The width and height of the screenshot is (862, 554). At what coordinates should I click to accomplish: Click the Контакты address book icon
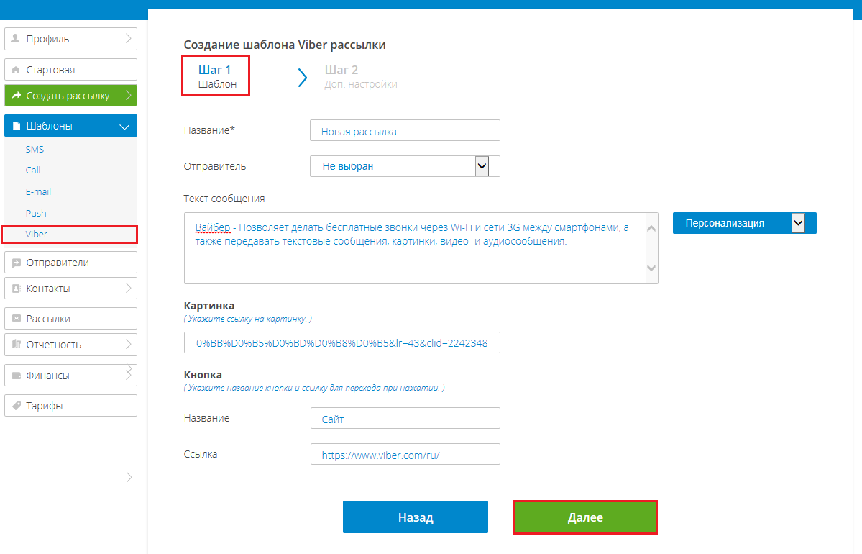pyautogui.click(x=16, y=289)
